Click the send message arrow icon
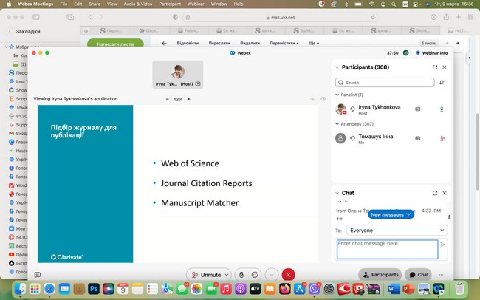The height and width of the screenshot is (300, 480). 442,245
